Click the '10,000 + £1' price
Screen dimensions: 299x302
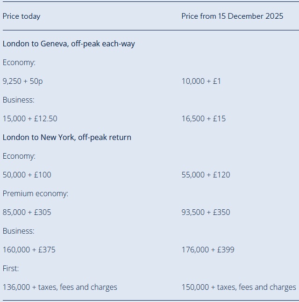[201, 81]
